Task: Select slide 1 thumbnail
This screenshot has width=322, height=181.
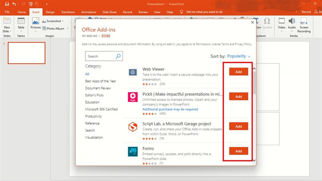Action: click(27, 53)
